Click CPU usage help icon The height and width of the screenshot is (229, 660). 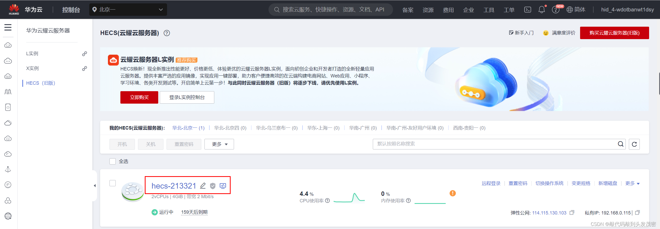(x=327, y=201)
